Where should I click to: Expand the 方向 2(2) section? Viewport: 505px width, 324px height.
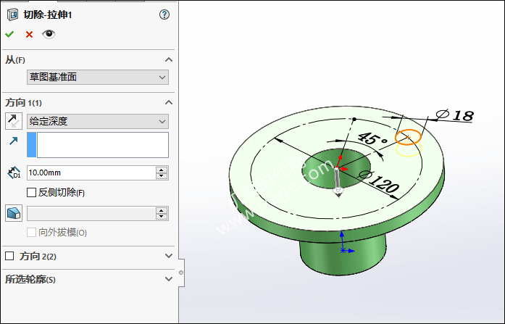[x=168, y=256]
